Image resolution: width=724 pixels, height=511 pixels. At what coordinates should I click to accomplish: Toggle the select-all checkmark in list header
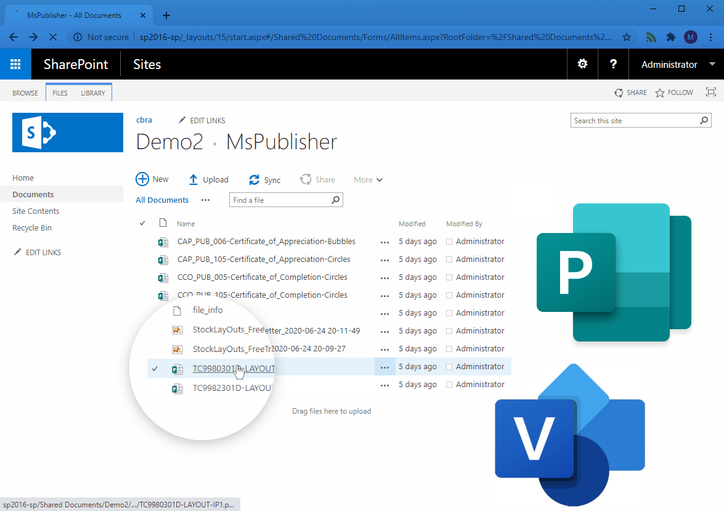click(143, 223)
